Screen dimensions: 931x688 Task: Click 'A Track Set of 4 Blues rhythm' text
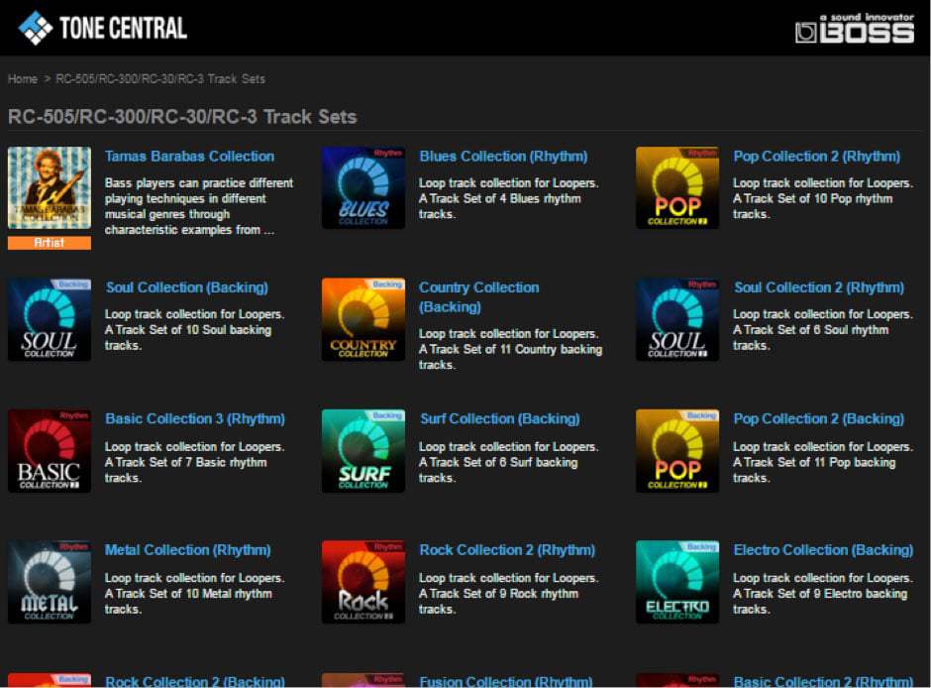pyautogui.click(x=500, y=199)
